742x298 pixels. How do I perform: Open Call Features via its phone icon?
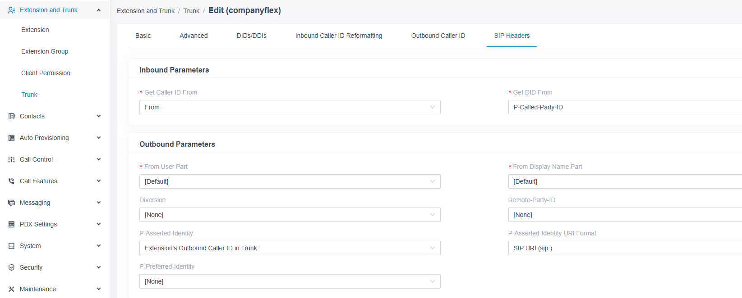click(11, 181)
